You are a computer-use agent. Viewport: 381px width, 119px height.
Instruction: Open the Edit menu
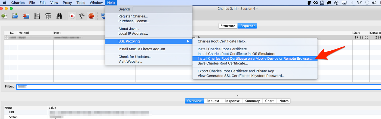coord(42,3)
